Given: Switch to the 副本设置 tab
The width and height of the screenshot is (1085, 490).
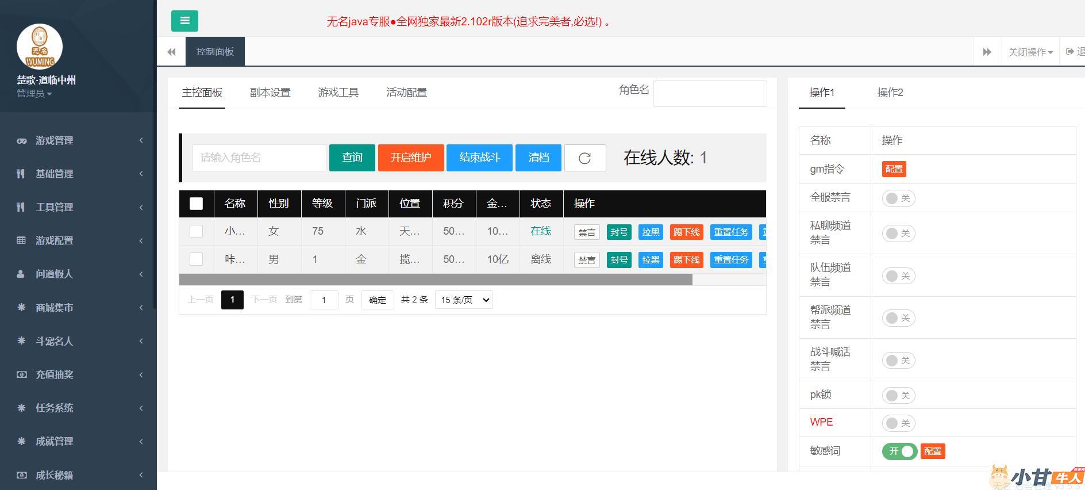Looking at the screenshot, I should pos(270,93).
